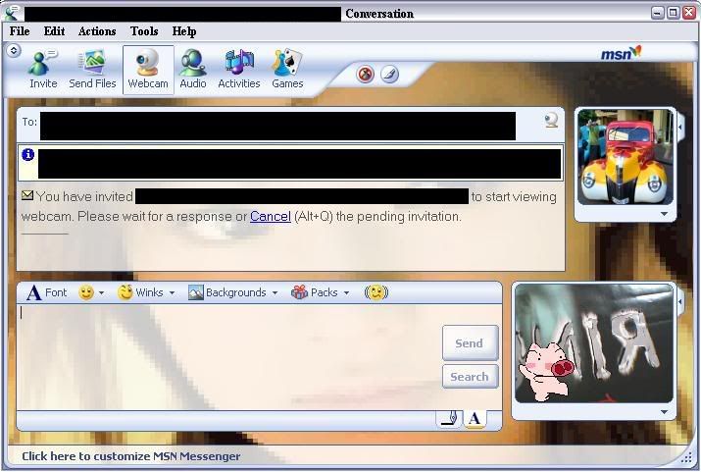Open the Actions menu
This screenshot has height=472, width=701.
[97, 31]
